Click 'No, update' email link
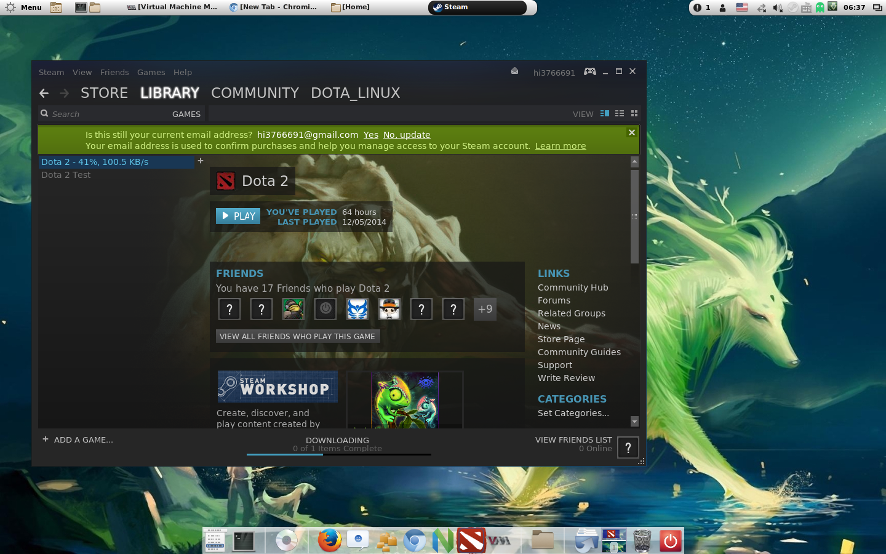This screenshot has height=554, width=886. pos(407,135)
